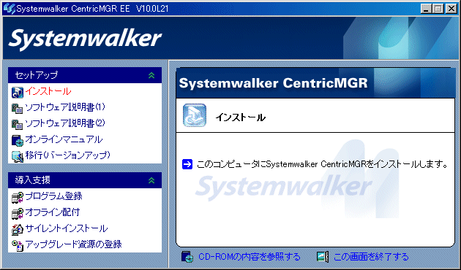The height and width of the screenshot is (270, 461).
Task: Click the プログラム登録 icon
Action: coord(18,197)
